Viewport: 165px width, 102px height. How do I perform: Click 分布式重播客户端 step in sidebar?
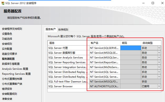12,84
